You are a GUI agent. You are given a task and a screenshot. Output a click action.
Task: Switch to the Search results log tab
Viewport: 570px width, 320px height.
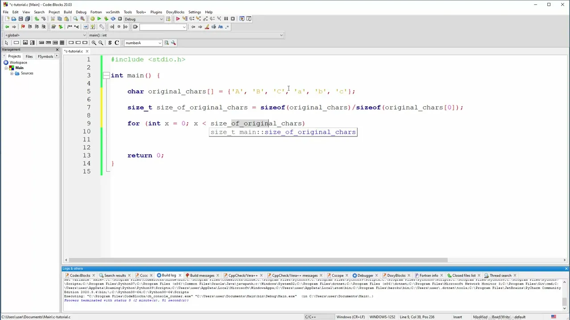click(x=115, y=276)
